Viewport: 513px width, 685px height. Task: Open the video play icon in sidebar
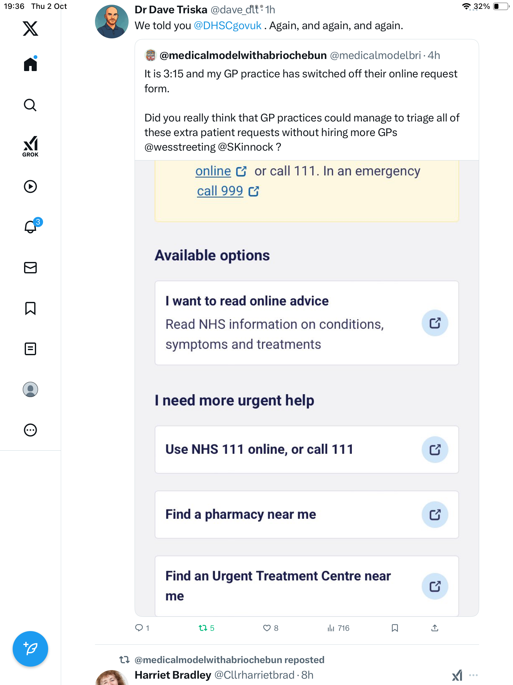(30, 186)
